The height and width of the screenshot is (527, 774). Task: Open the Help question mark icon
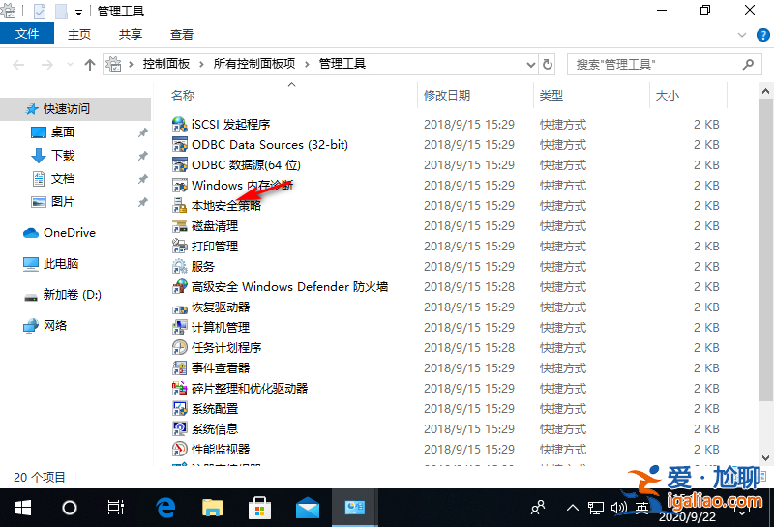click(x=762, y=35)
